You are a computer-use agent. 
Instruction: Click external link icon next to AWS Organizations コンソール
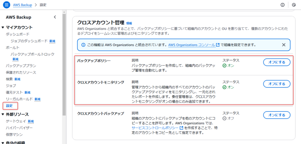218,45
